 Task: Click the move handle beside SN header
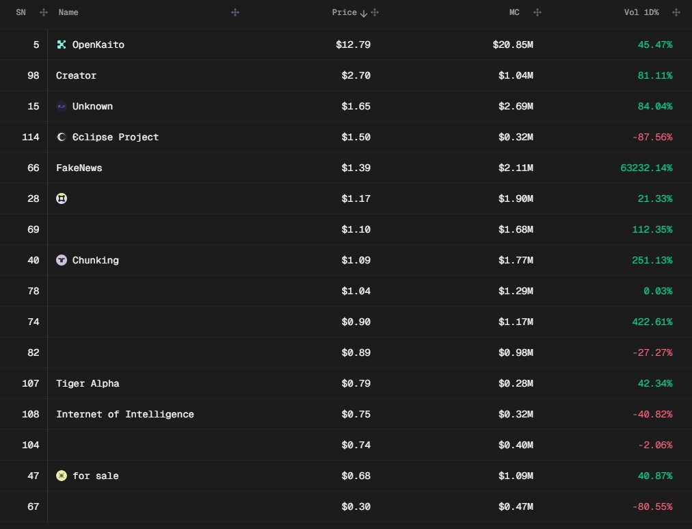[x=44, y=12]
